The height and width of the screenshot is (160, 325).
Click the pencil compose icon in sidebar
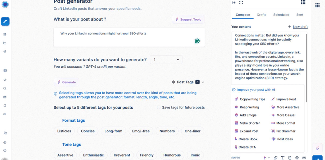(5, 22)
